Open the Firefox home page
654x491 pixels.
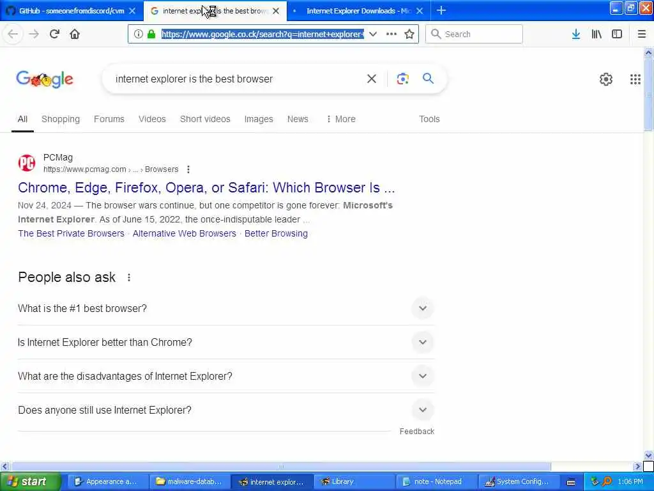click(75, 34)
